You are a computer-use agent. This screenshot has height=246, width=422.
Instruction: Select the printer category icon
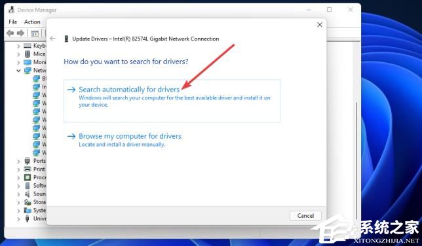(28, 169)
